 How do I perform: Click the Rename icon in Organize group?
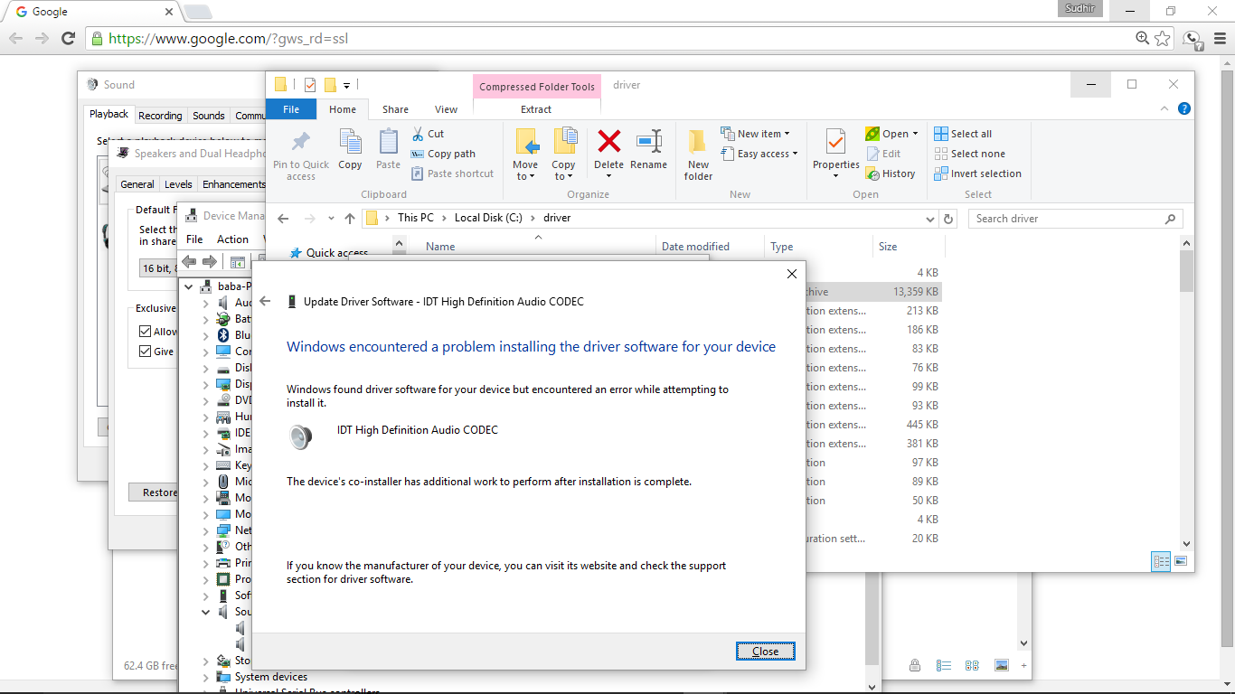(x=648, y=150)
